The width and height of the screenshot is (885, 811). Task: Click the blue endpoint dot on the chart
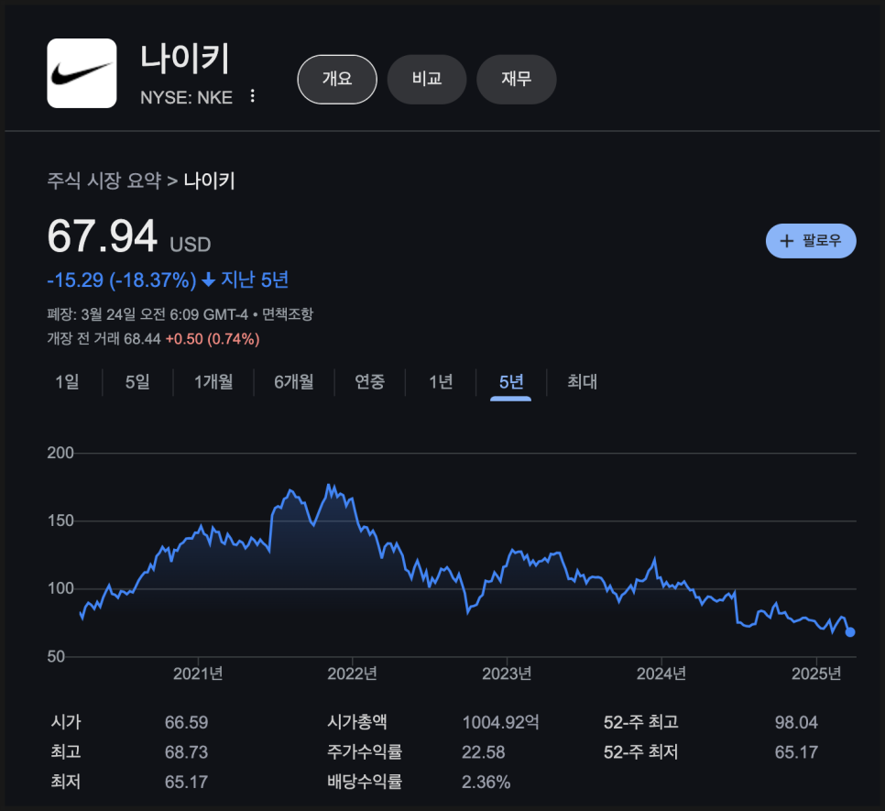tap(850, 632)
